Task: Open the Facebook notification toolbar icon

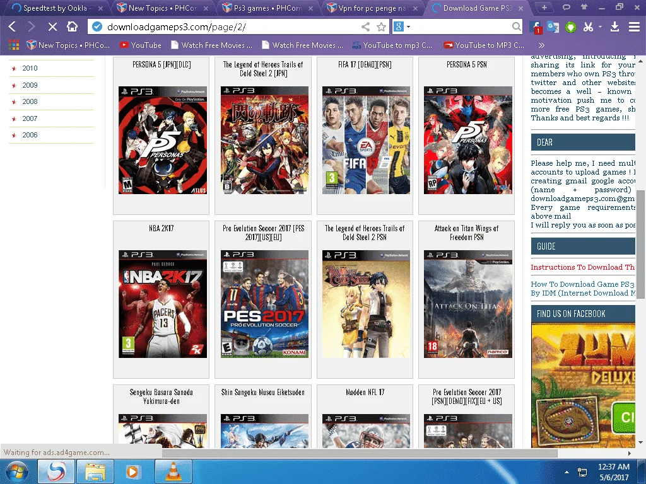Action: [x=536, y=27]
